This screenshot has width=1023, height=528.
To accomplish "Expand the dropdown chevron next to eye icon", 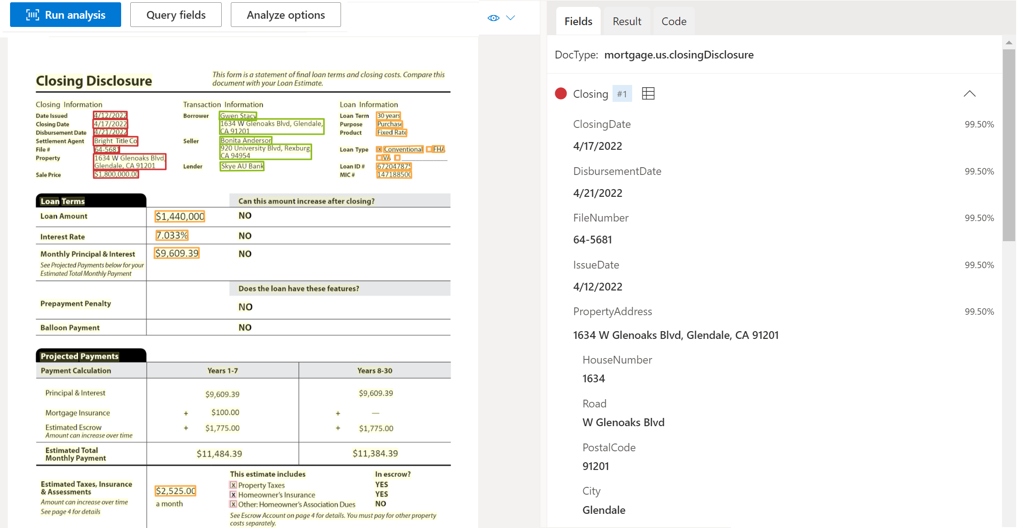I will (510, 17).
